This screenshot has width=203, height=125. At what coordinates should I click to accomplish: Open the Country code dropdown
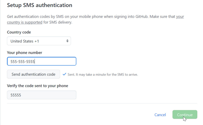pos(39,41)
